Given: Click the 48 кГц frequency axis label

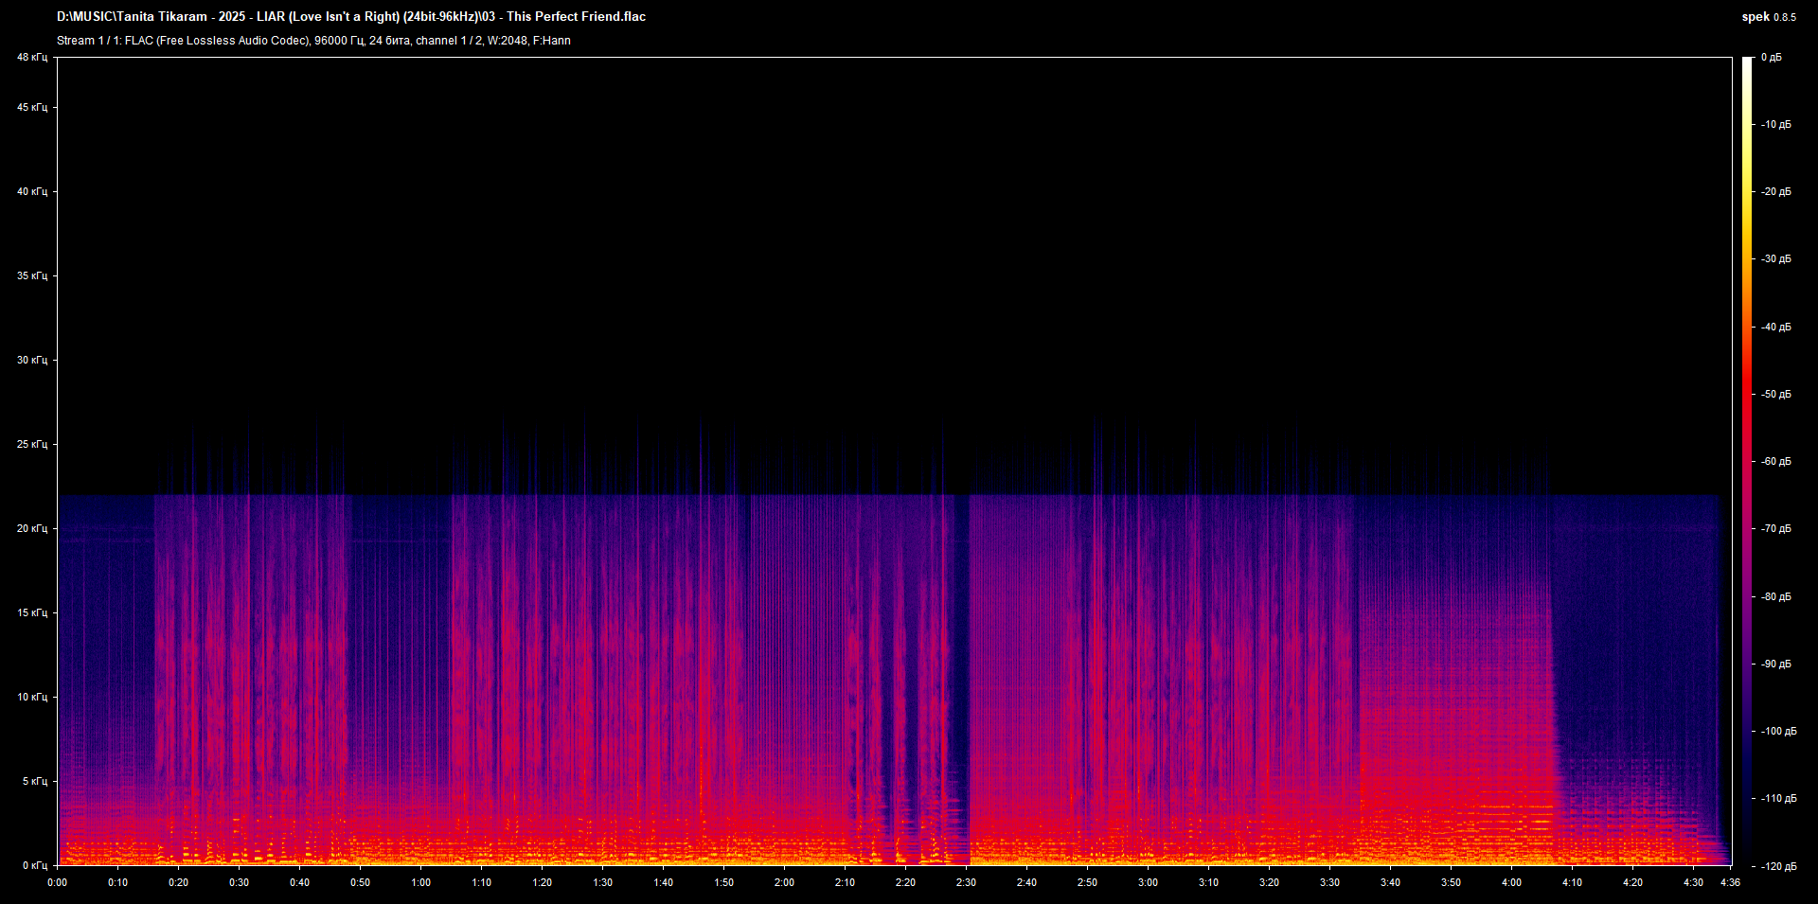Looking at the screenshot, I should coord(32,58).
